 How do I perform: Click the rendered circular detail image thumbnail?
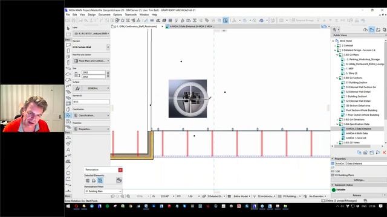pyautogui.click(x=188, y=98)
